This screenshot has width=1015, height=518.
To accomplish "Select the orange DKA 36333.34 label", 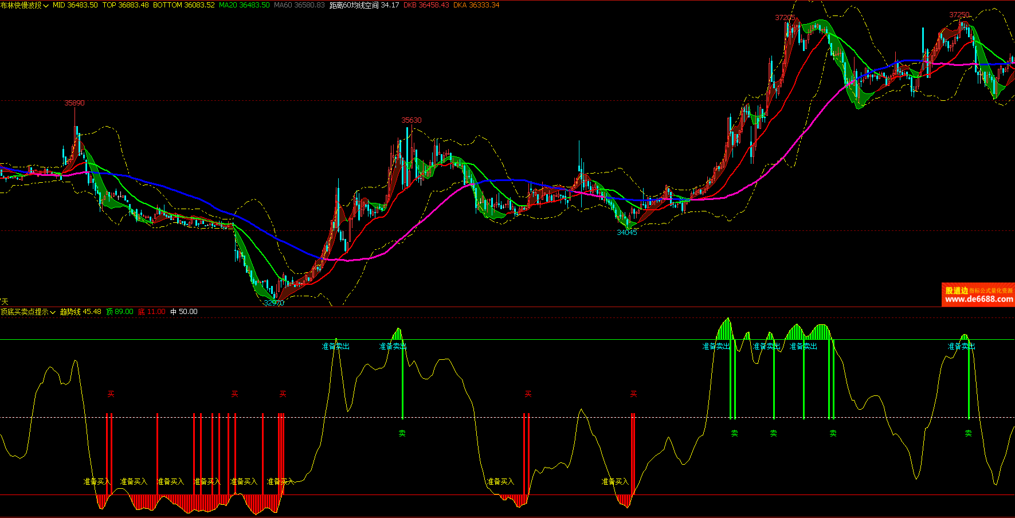I will click(476, 5).
